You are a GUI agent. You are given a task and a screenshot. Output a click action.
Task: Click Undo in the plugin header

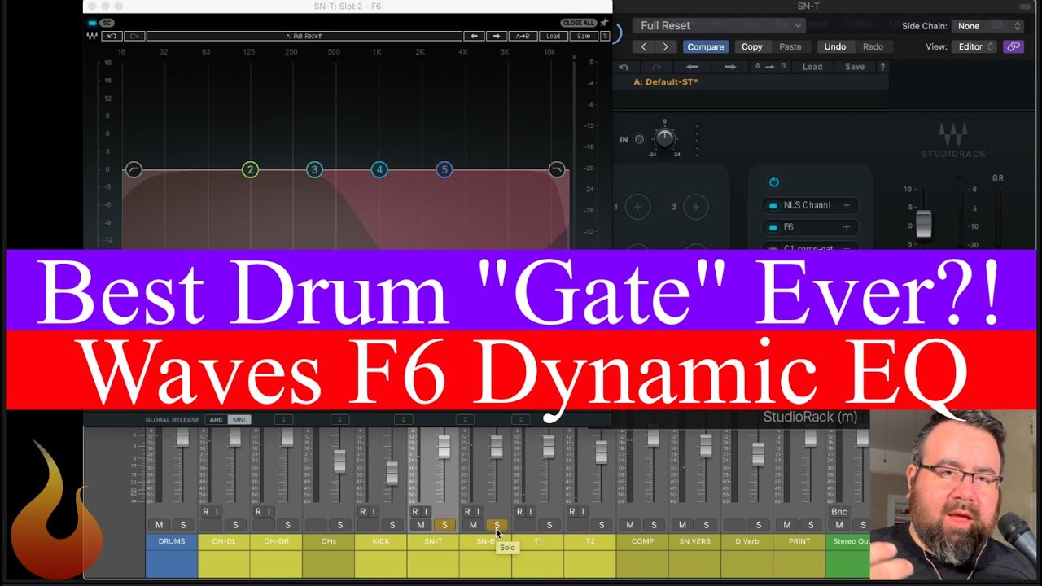point(835,46)
